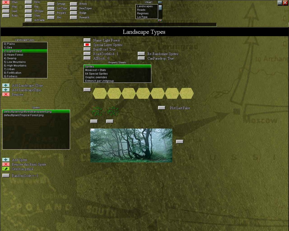The width and height of the screenshot is (289, 231).
Task: Click Remove this Basic Sprite X icon
Action: [6, 164]
